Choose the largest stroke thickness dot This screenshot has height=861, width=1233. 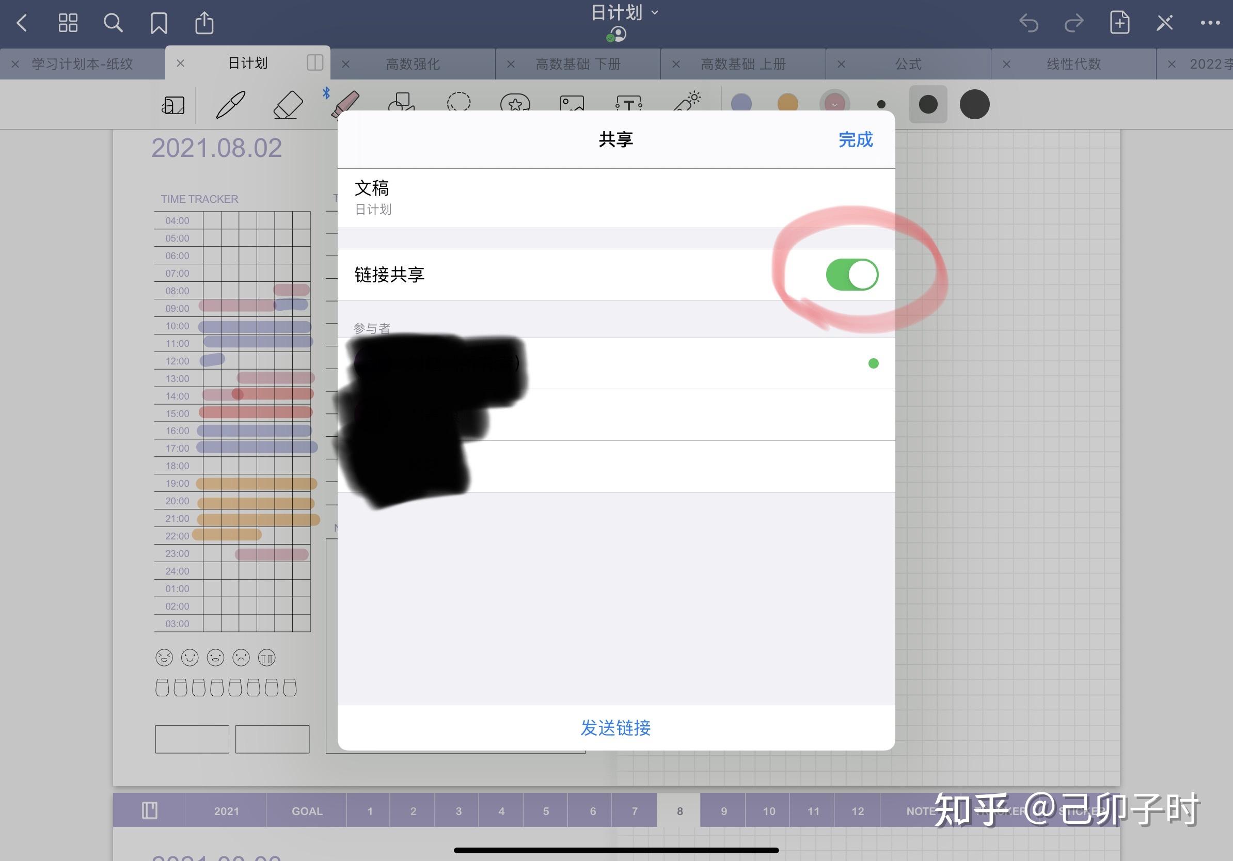[x=975, y=104]
